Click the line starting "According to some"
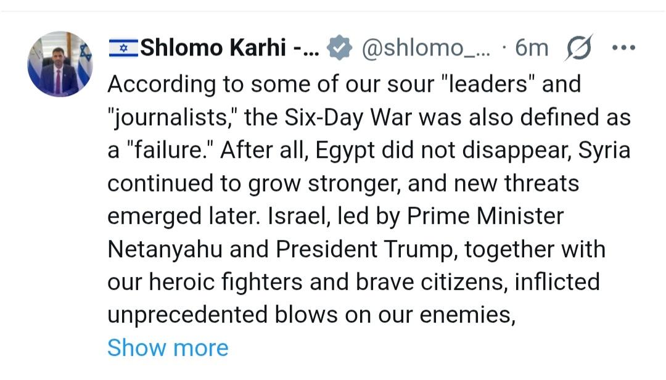 coord(344,83)
